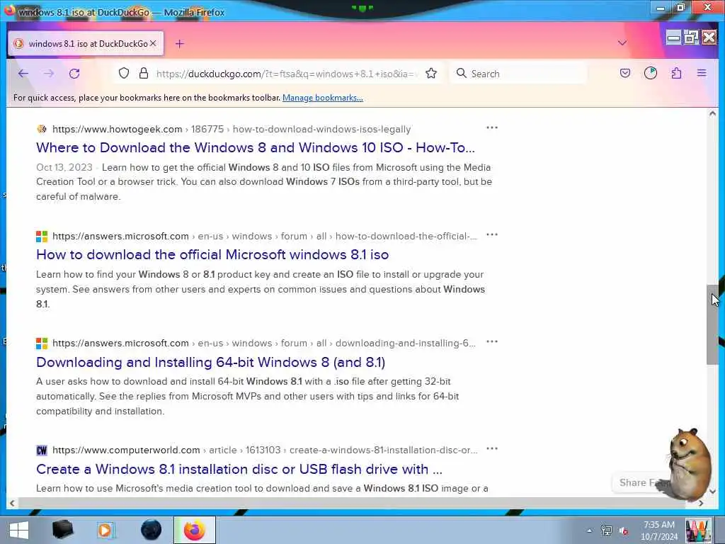Click the Computerworld CW favicon
The width and height of the screenshot is (725, 544).
pos(42,450)
